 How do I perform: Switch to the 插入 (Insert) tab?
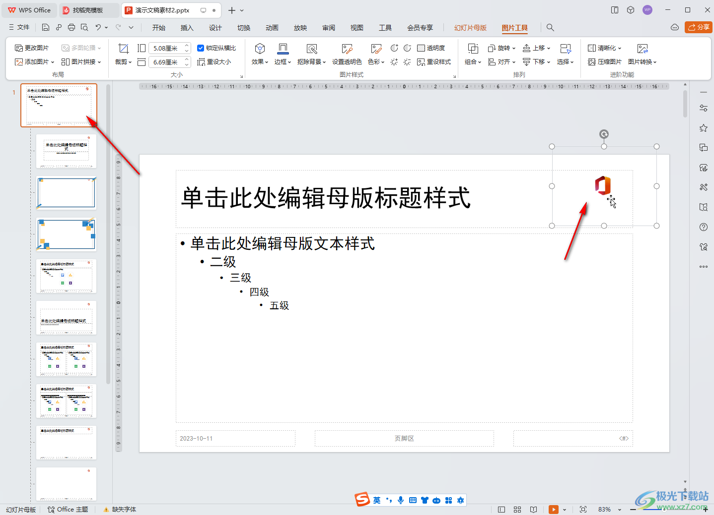coord(187,28)
